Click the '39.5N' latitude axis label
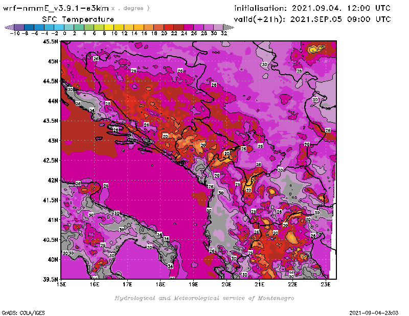The height and width of the screenshot is (316, 409). click(x=50, y=280)
